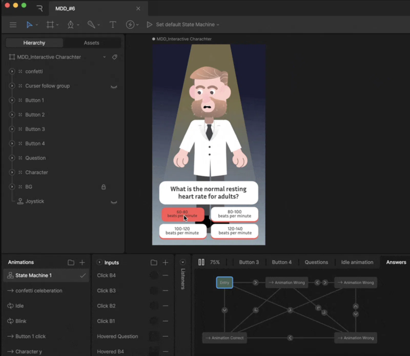Open the Idle animation layer tab
The height and width of the screenshot is (356, 410).
(x=357, y=262)
